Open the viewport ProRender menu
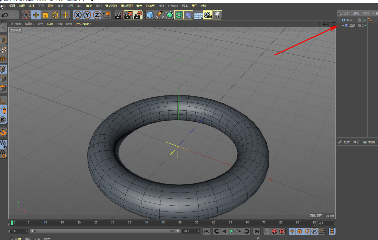378x240 pixels. tap(83, 24)
